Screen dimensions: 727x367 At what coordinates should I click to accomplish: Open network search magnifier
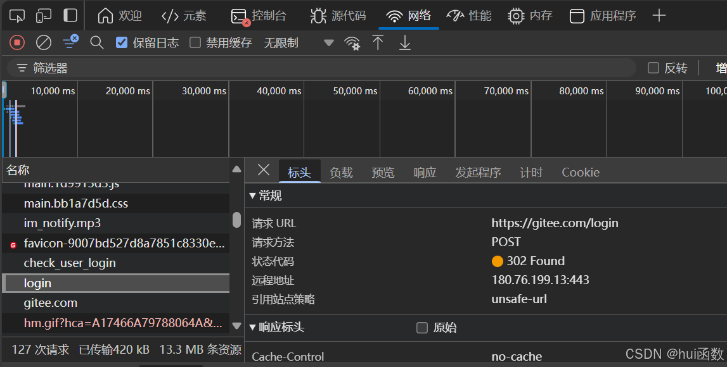click(x=97, y=42)
